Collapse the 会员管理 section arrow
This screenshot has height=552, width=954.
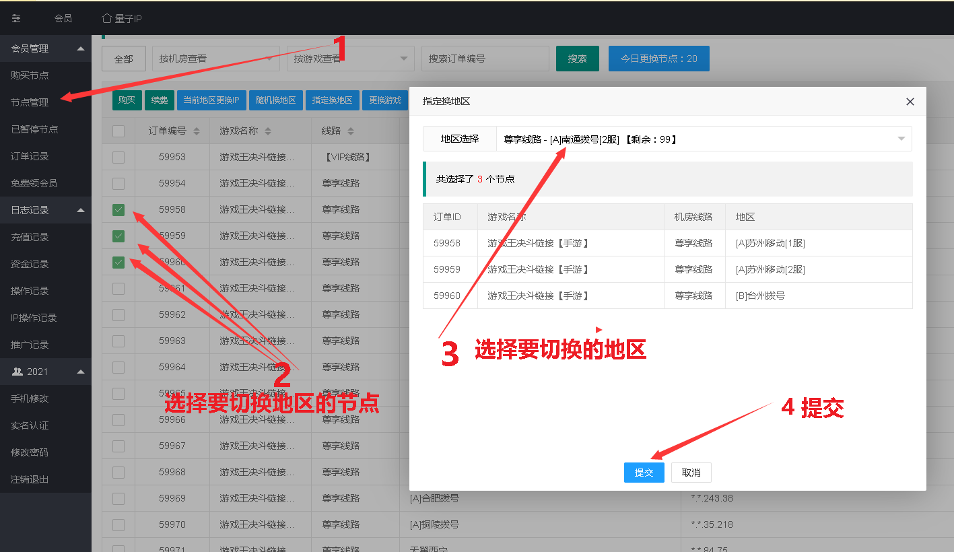click(x=81, y=48)
